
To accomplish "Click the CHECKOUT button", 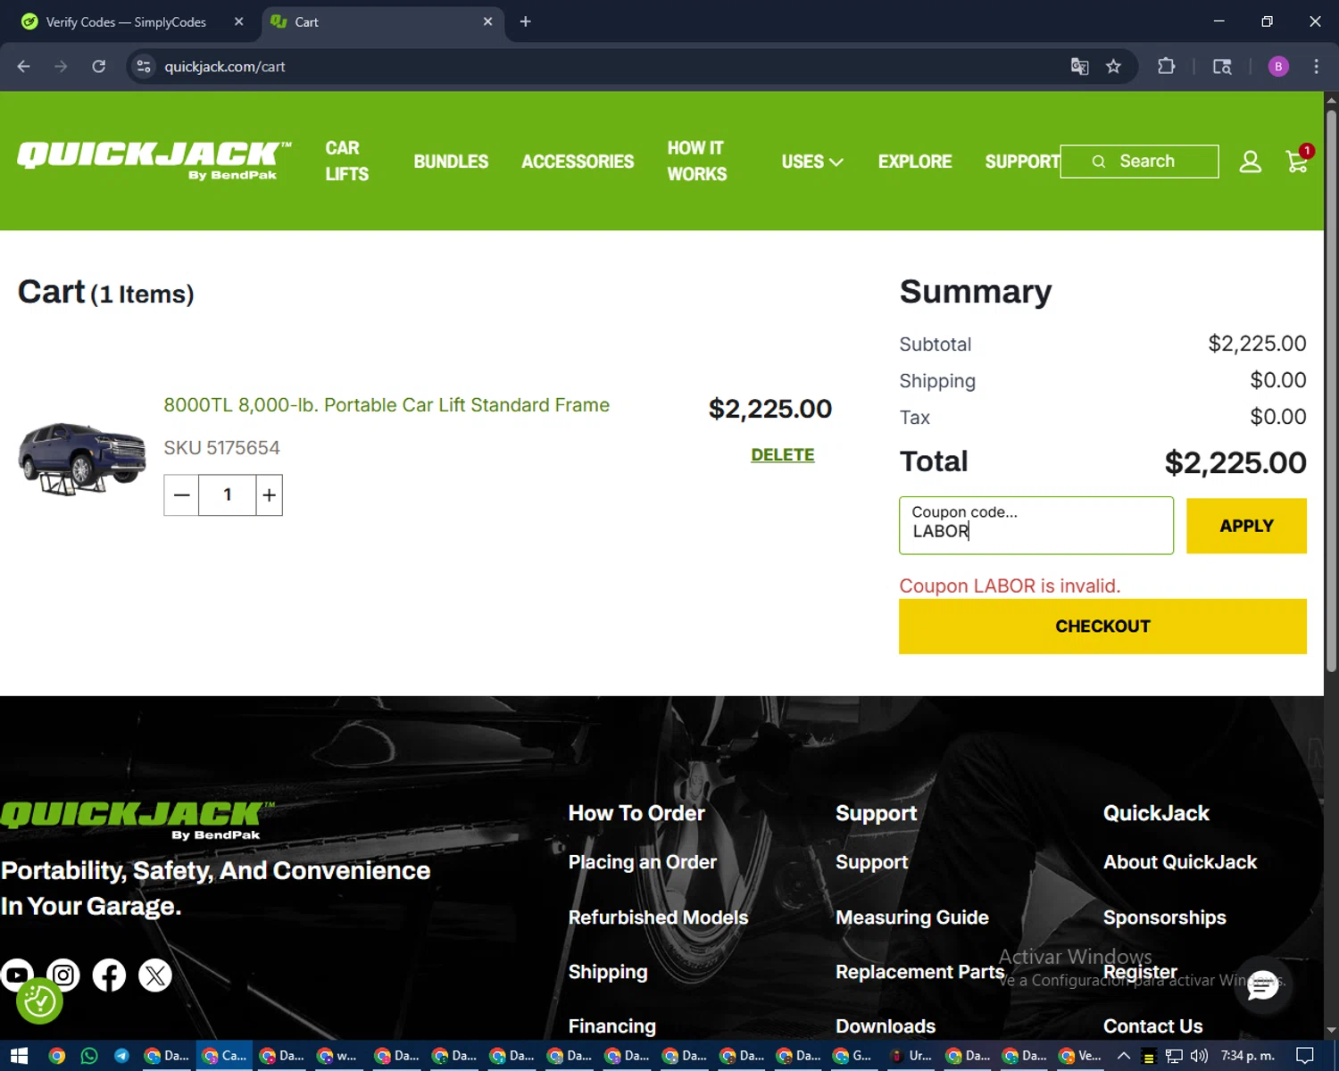I will 1102,627.
